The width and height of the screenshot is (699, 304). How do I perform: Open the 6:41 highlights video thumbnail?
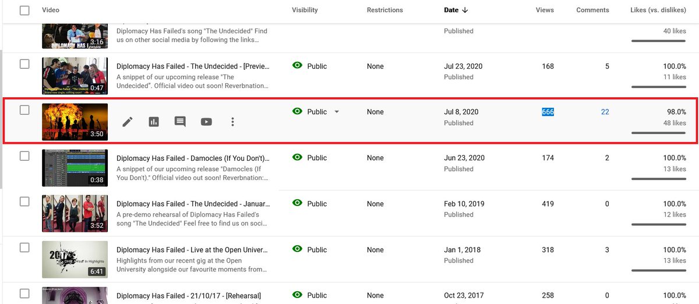point(75,259)
